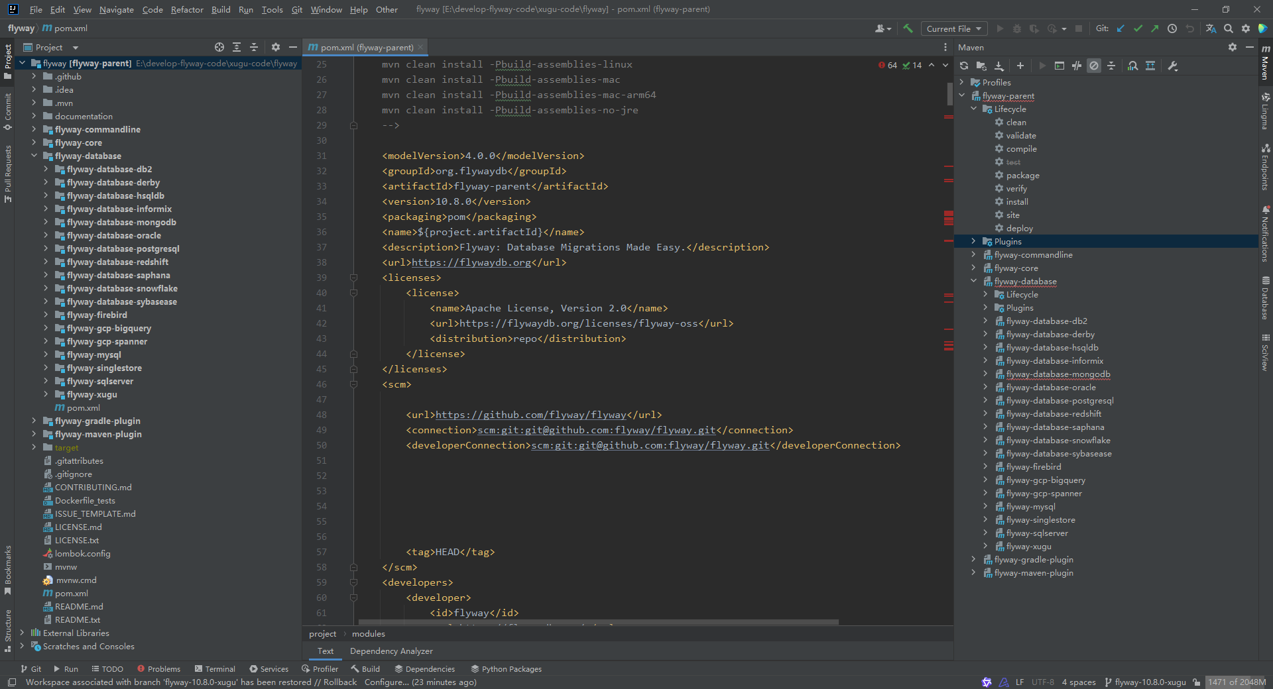Toggle the Pull Requests tool window
Viewport: 1273px width, 689px height.
(7, 174)
